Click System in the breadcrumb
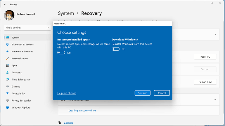The height and width of the screenshot is (126, 225). coord(66,13)
